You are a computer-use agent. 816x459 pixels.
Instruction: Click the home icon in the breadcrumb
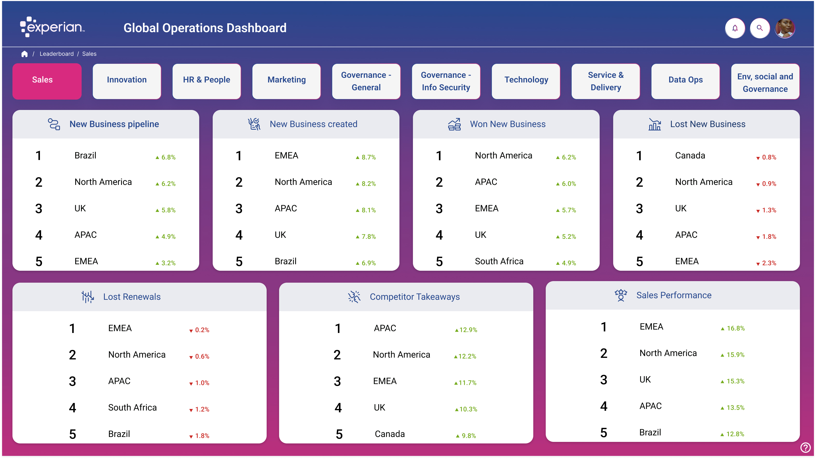(x=24, y=54)
